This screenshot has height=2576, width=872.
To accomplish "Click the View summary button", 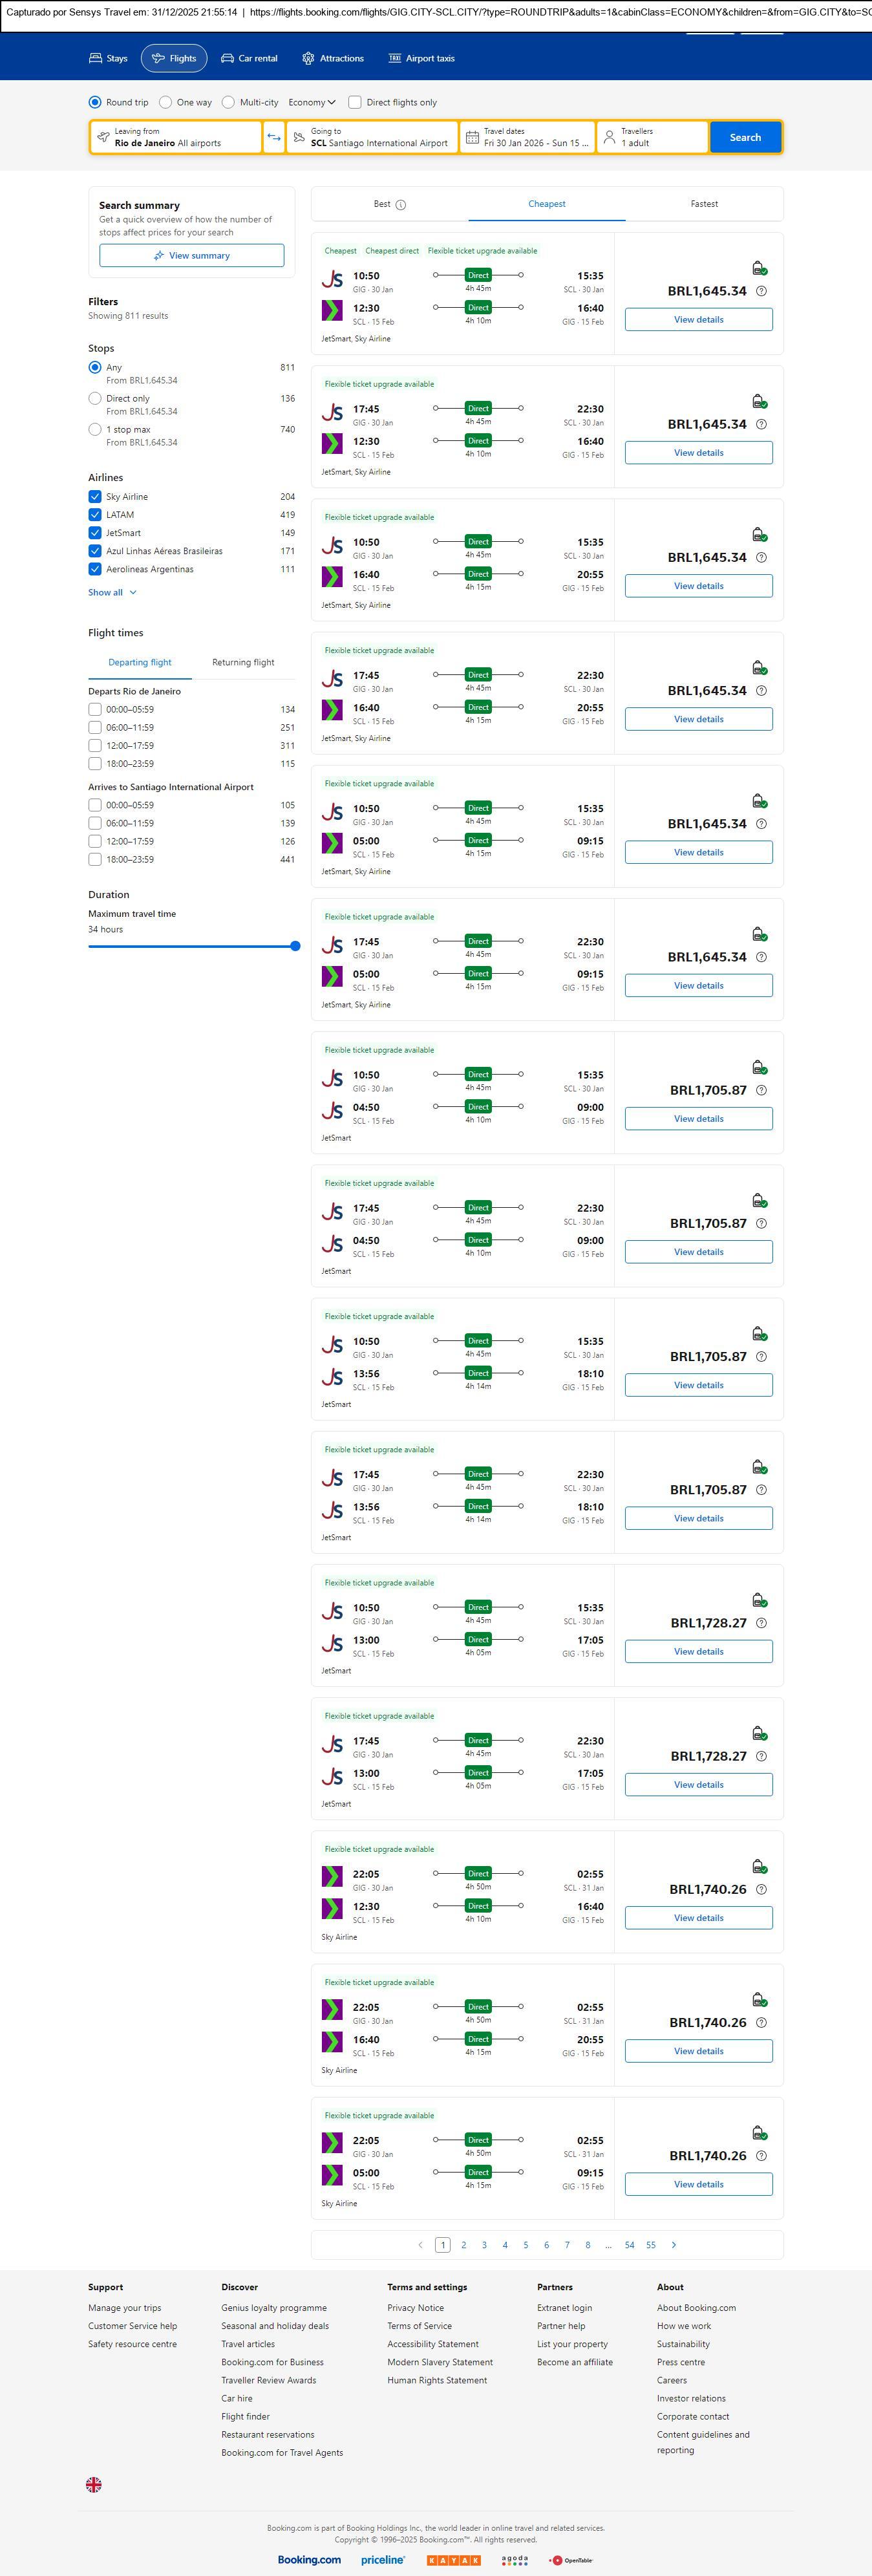I will pyautogui.click(x=191, y=256).
